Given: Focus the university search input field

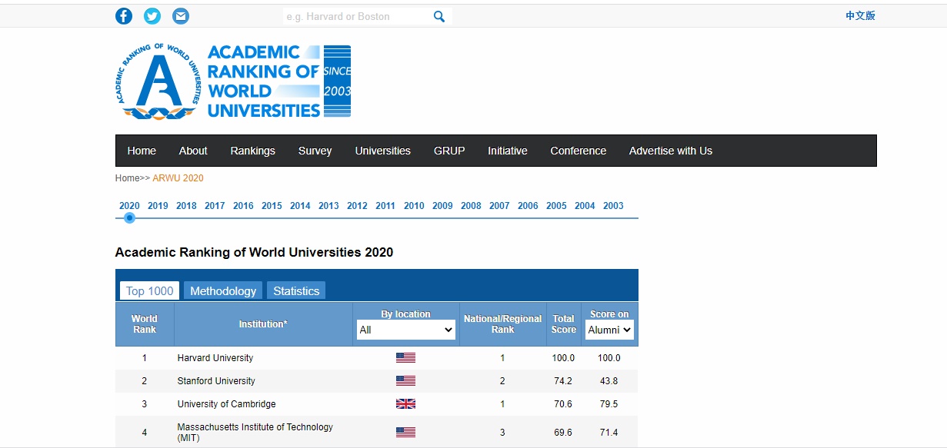Looking at the screenshot, I should click(x=357, y=16).
